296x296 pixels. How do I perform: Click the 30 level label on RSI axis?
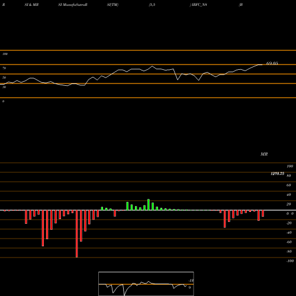pos(4,87)
